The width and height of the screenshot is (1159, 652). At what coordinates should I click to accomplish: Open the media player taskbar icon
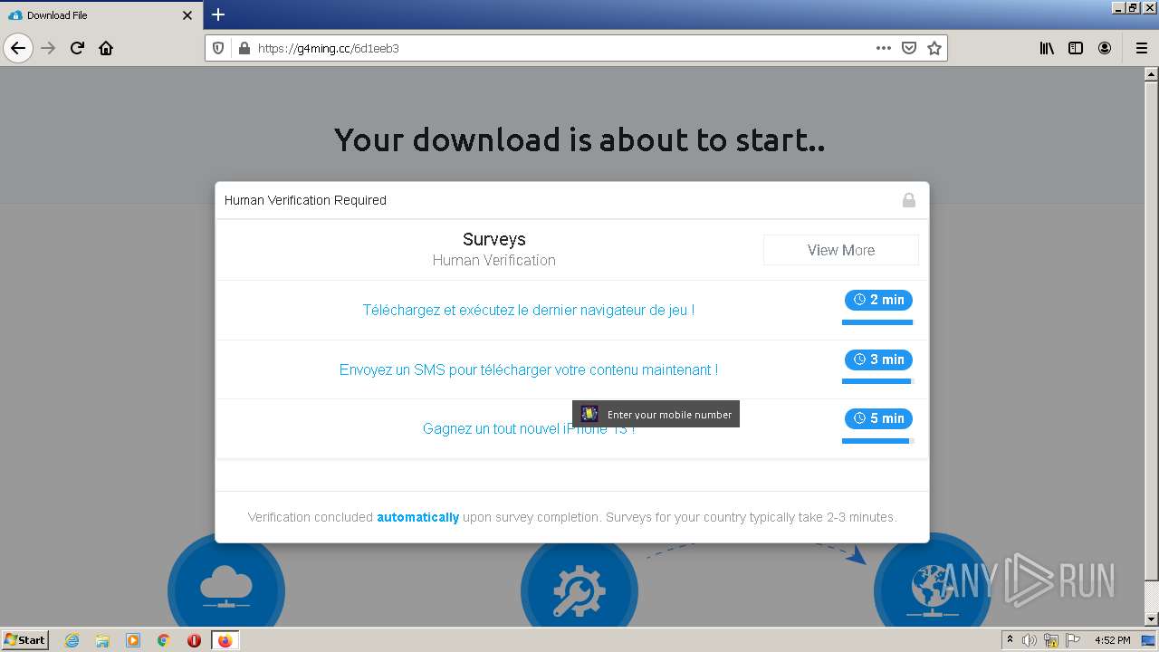coord(133,640)
